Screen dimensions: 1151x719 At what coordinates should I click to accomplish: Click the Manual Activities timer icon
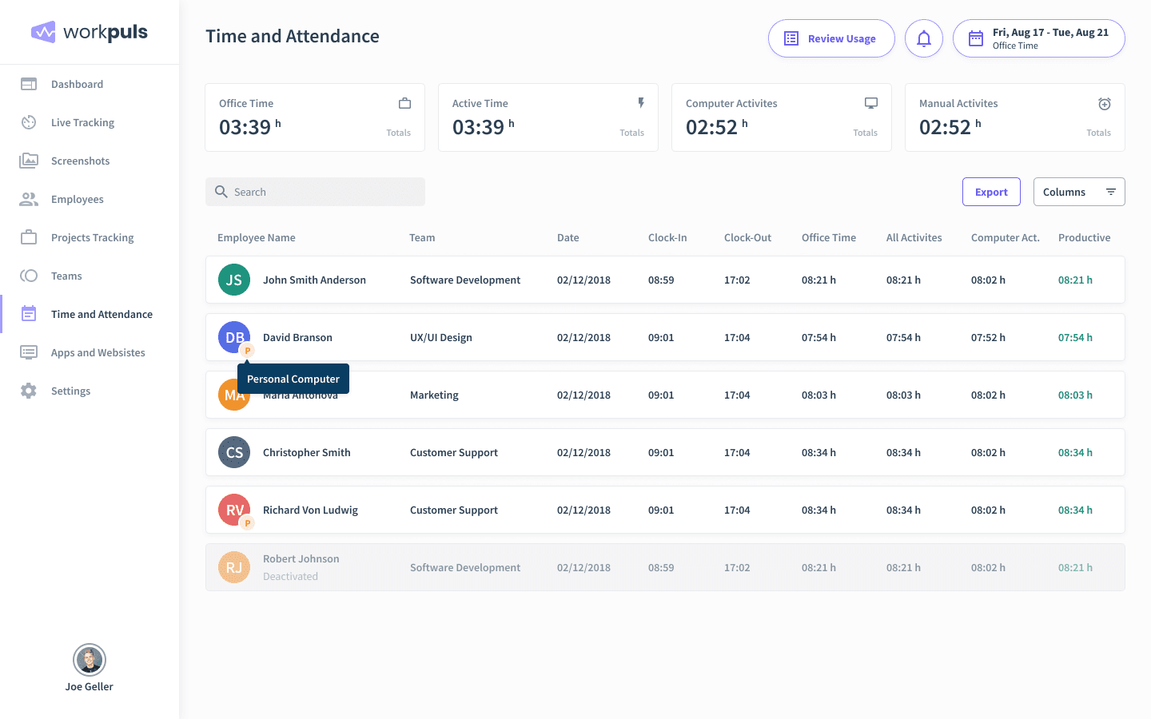coord(1104,103)
